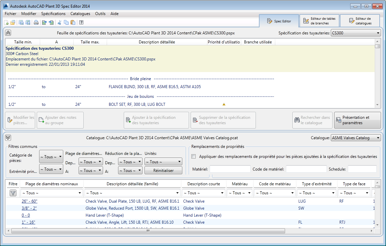Screen dimensions: 386x246
Task: Click the open spec file icon
Action: 13,23
